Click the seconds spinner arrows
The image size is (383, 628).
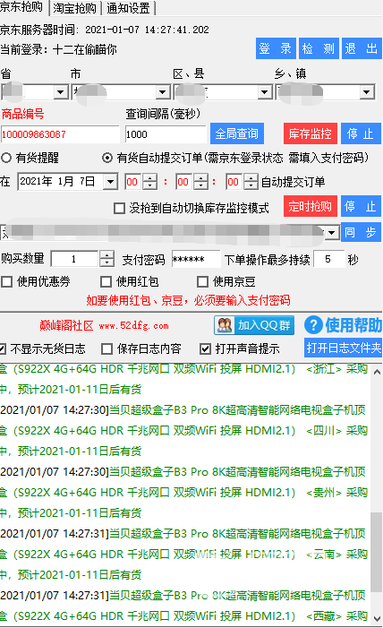251,182
